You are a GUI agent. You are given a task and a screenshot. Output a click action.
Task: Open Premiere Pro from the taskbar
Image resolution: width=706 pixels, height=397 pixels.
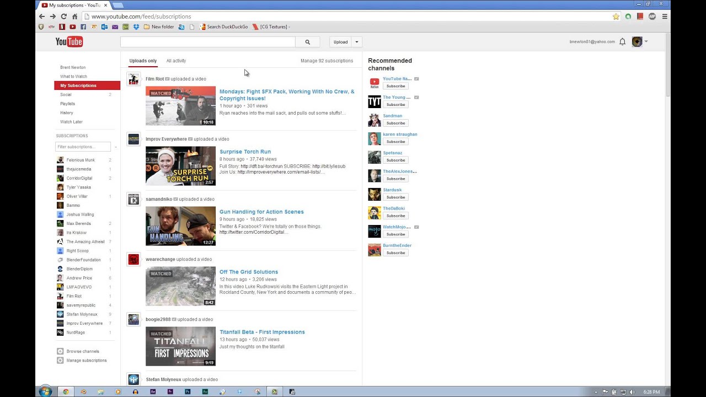pyautogui.click(x=170, y=392)
